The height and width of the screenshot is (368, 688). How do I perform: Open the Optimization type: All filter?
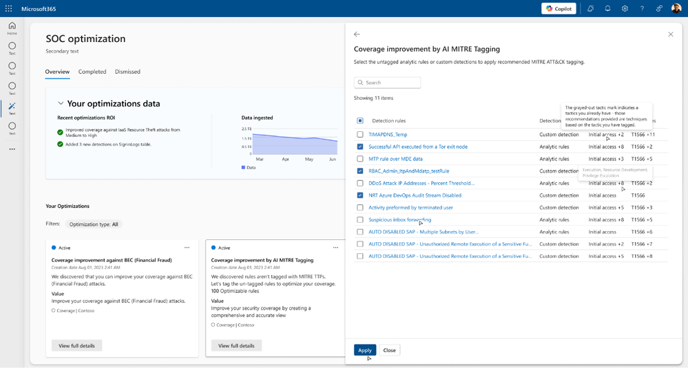94,224
